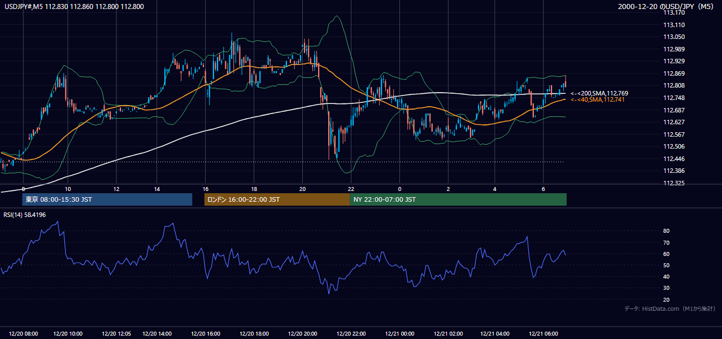
Task: Click the HistData.com data source credit
Action: point(670,308)
